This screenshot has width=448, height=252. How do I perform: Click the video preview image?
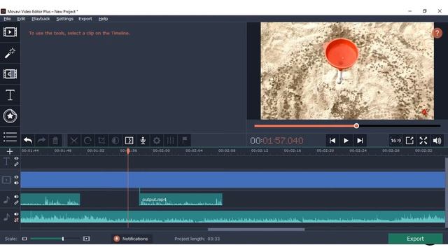pyautogui.click(x=347, y=71)
